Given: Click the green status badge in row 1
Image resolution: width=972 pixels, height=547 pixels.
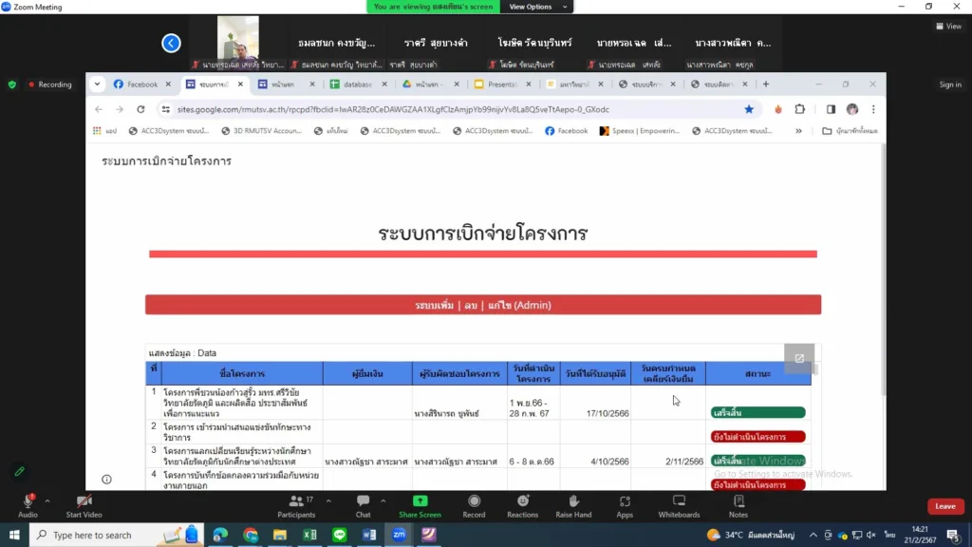Looking at the screenshot, I should [758, 412].
